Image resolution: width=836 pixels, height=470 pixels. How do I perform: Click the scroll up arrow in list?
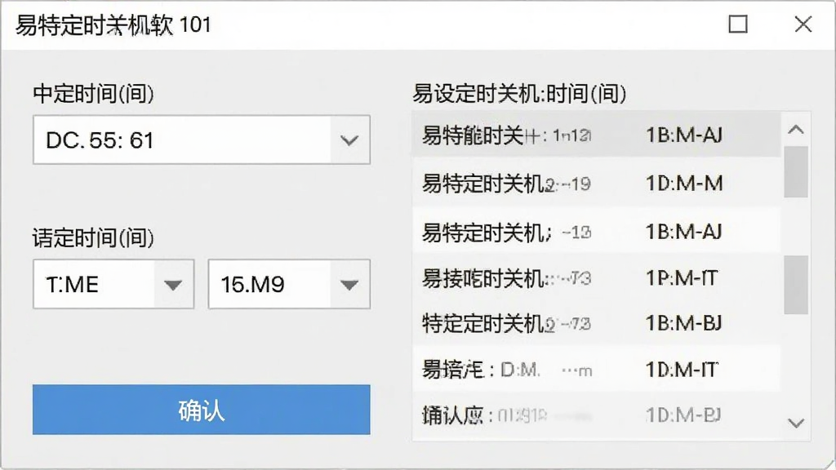pos(795,129)
